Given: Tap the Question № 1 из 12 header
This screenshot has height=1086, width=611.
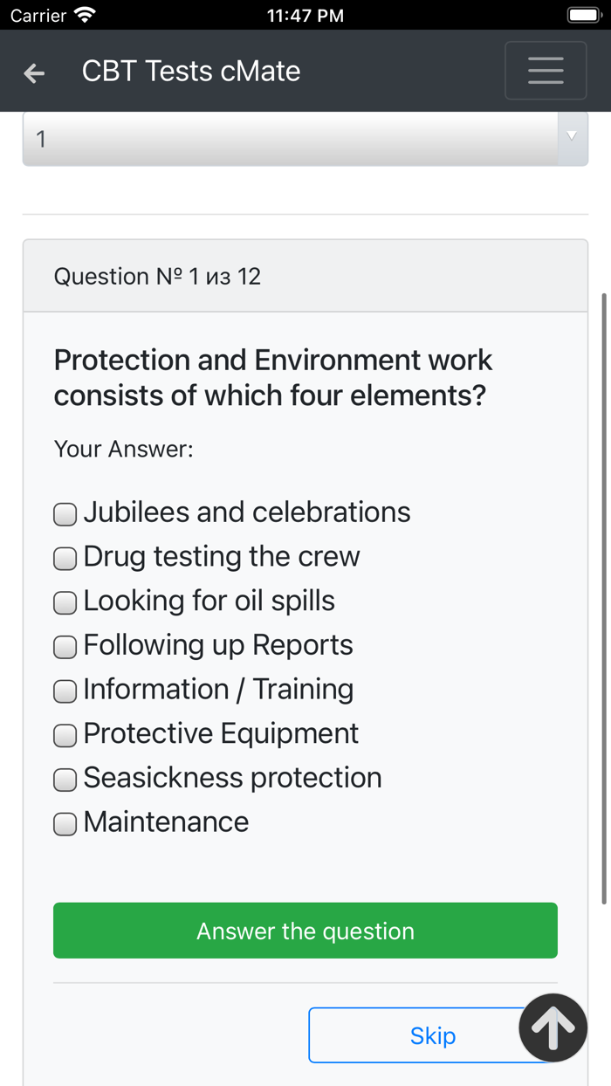Looking at the screenshot, I should (x=158, y=277).
